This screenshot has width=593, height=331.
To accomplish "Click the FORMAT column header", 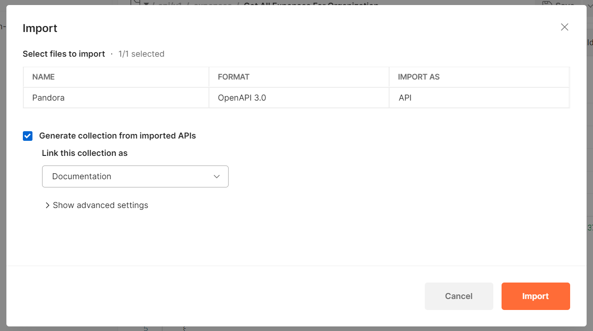I will pos(234,77).
